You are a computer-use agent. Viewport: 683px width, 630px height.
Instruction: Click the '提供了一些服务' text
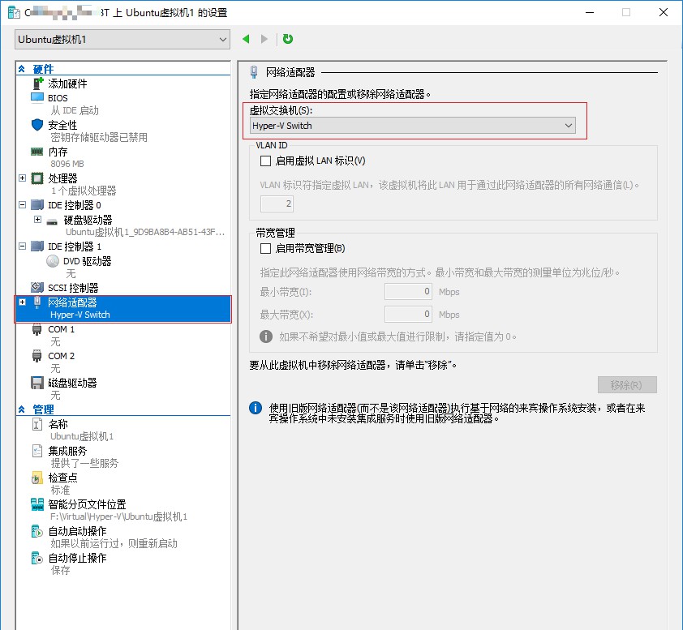(84, 463)
